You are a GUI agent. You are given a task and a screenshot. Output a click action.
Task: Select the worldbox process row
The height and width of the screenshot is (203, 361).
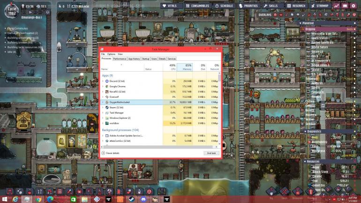[159, 123]
